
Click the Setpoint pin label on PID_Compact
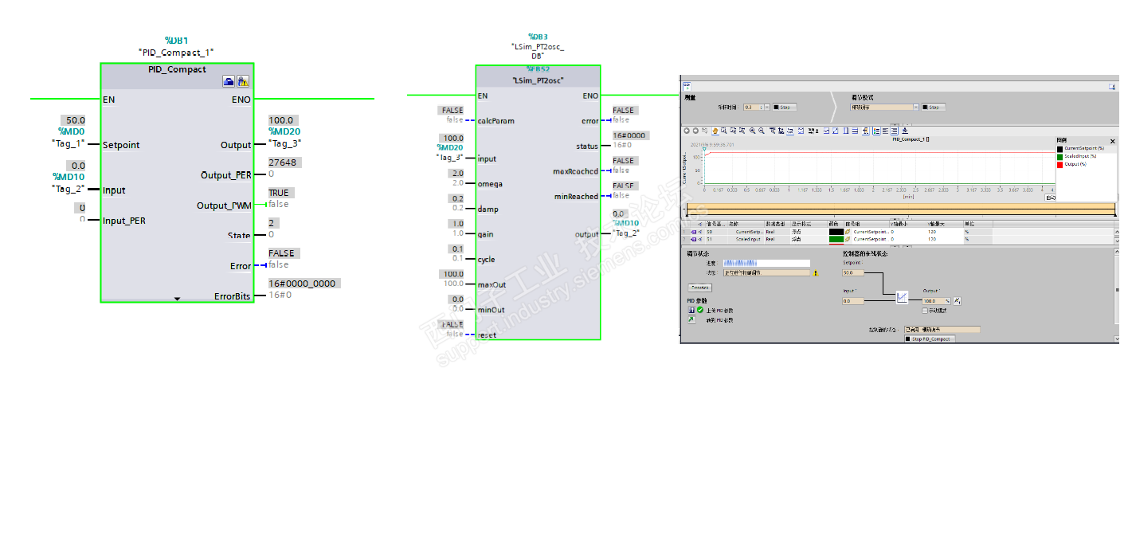coord(121,145)
